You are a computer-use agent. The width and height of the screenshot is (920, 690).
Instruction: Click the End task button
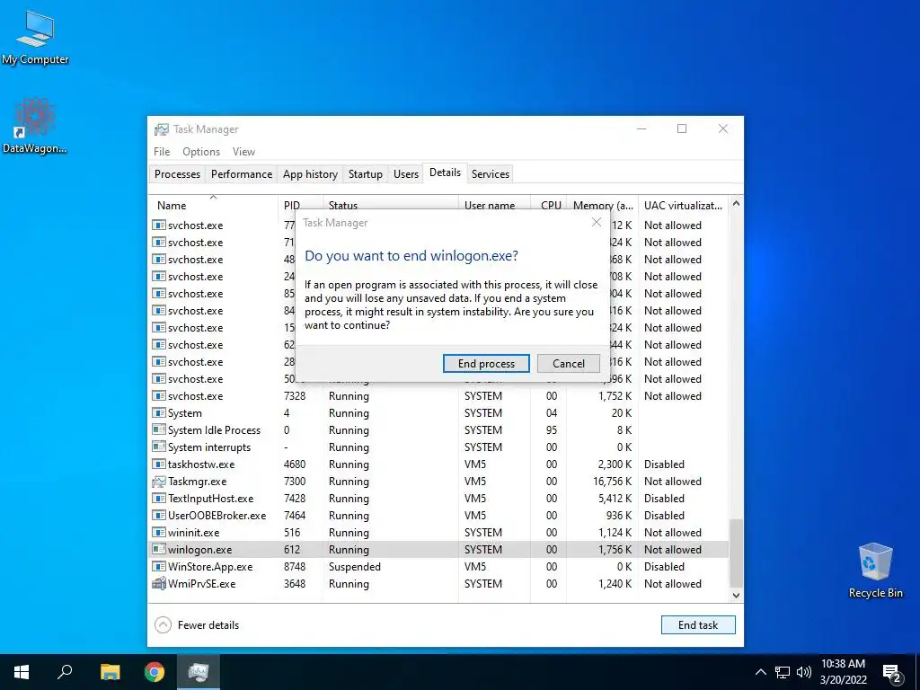(697, 625)
